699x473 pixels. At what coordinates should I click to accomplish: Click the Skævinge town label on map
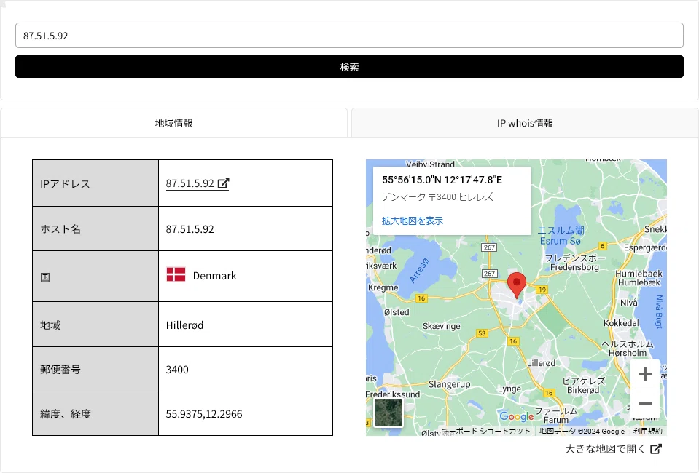(x=441, y=326)
